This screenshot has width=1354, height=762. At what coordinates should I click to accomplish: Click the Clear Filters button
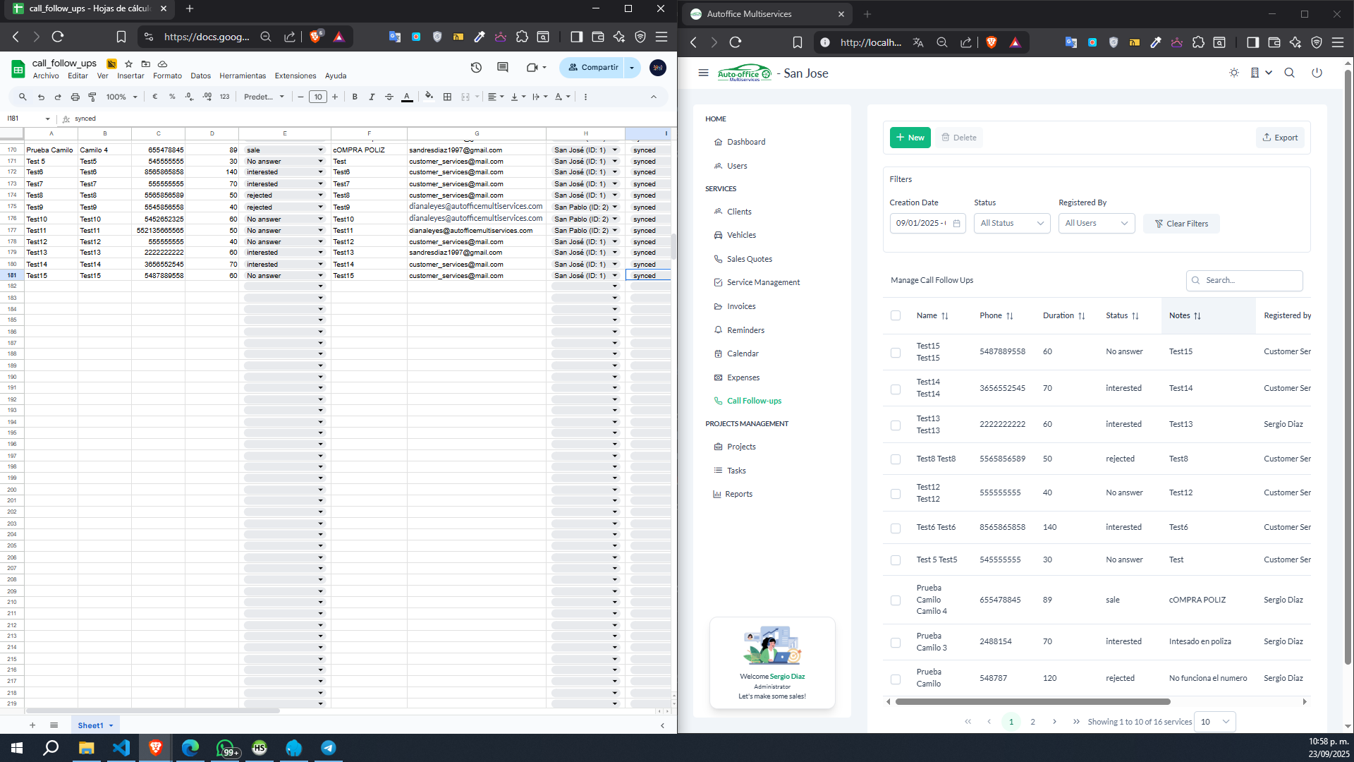pos(1181,224)
